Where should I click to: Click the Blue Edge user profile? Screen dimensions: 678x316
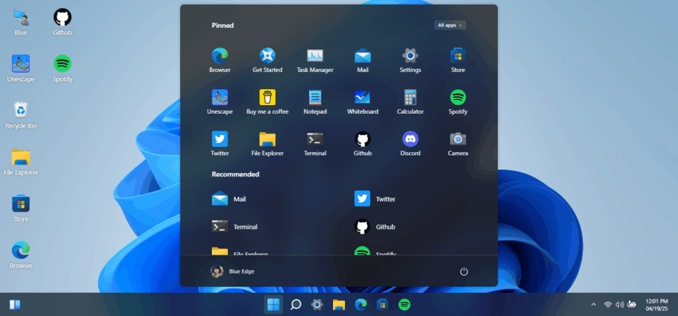click(232, 271)
